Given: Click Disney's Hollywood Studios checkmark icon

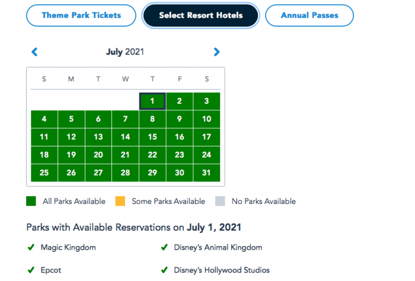Looking at the screenshot, I should click(164, 270).
